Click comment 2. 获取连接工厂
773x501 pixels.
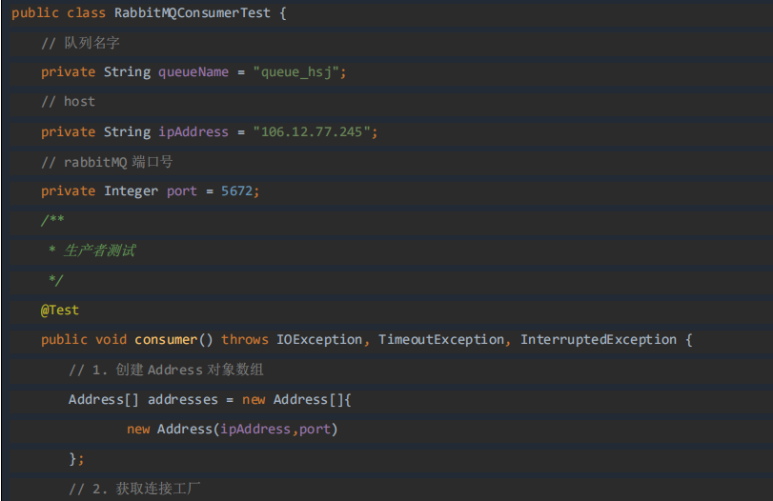click(134, 489)
